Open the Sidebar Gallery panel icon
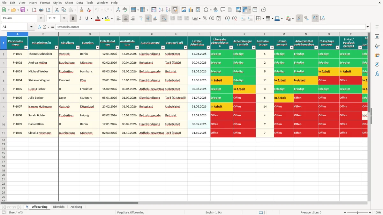 click(377, 55)
